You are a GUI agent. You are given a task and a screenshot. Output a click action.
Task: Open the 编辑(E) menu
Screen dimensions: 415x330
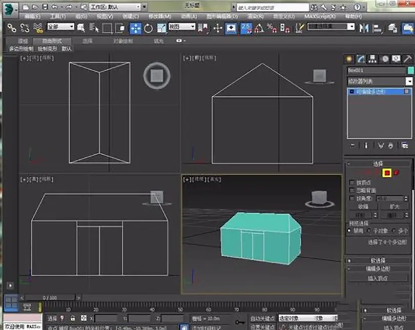tap(32, 16)
